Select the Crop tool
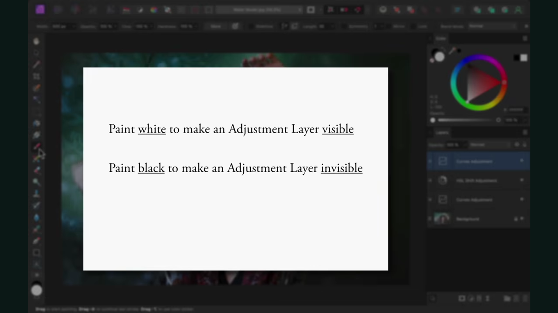Screen dimensions: 558x313 36,76
